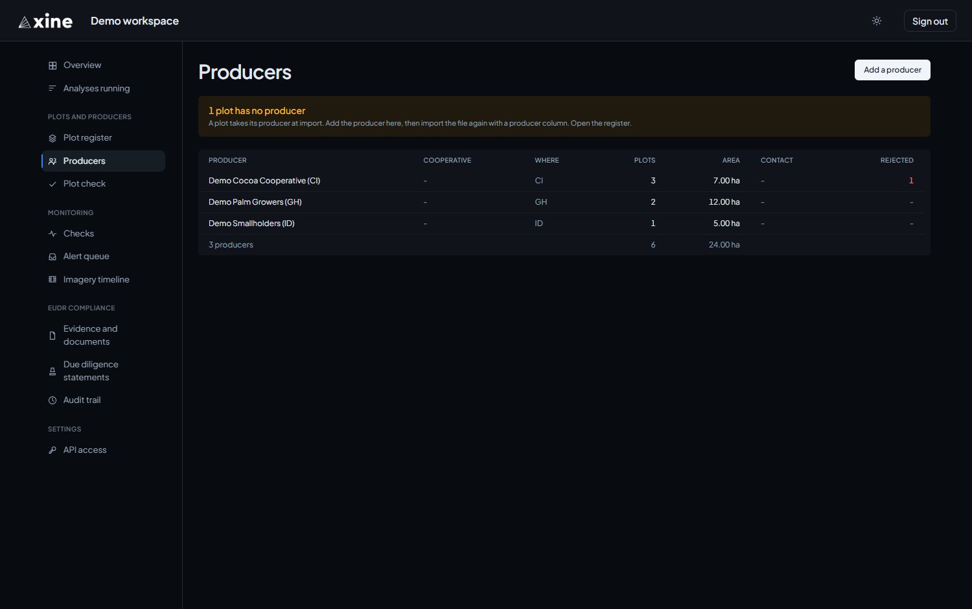The image size is (972, 609).
Task: Click the CI location cell
Action: (538, 181)
